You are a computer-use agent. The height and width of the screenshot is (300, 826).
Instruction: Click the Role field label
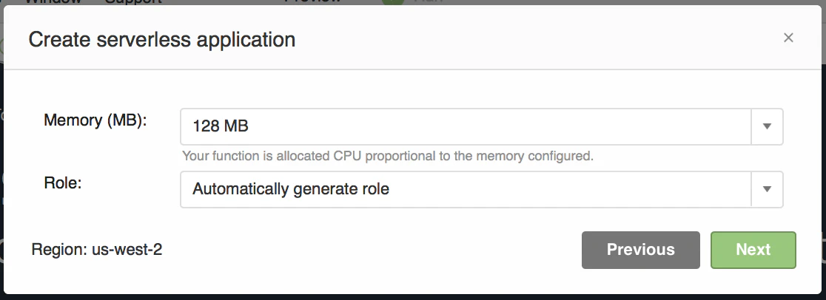tap(63, 184)
